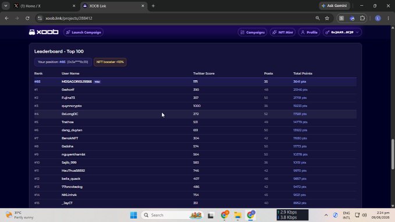The image size is (395, 222).
Task: Close the XOOB Link tab
Action: pyautogui.click(x=143, y=6)
